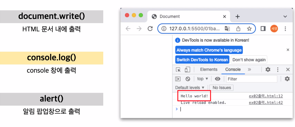Switch to the Elements tab

(209, 69)
